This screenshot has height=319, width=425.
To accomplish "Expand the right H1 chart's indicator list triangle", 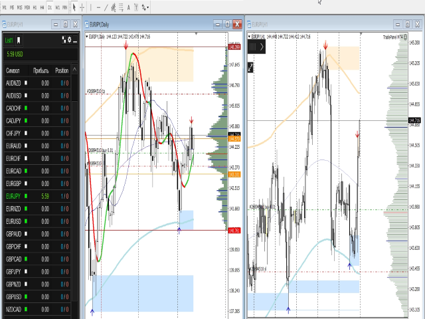I will (x=249, y=37).
